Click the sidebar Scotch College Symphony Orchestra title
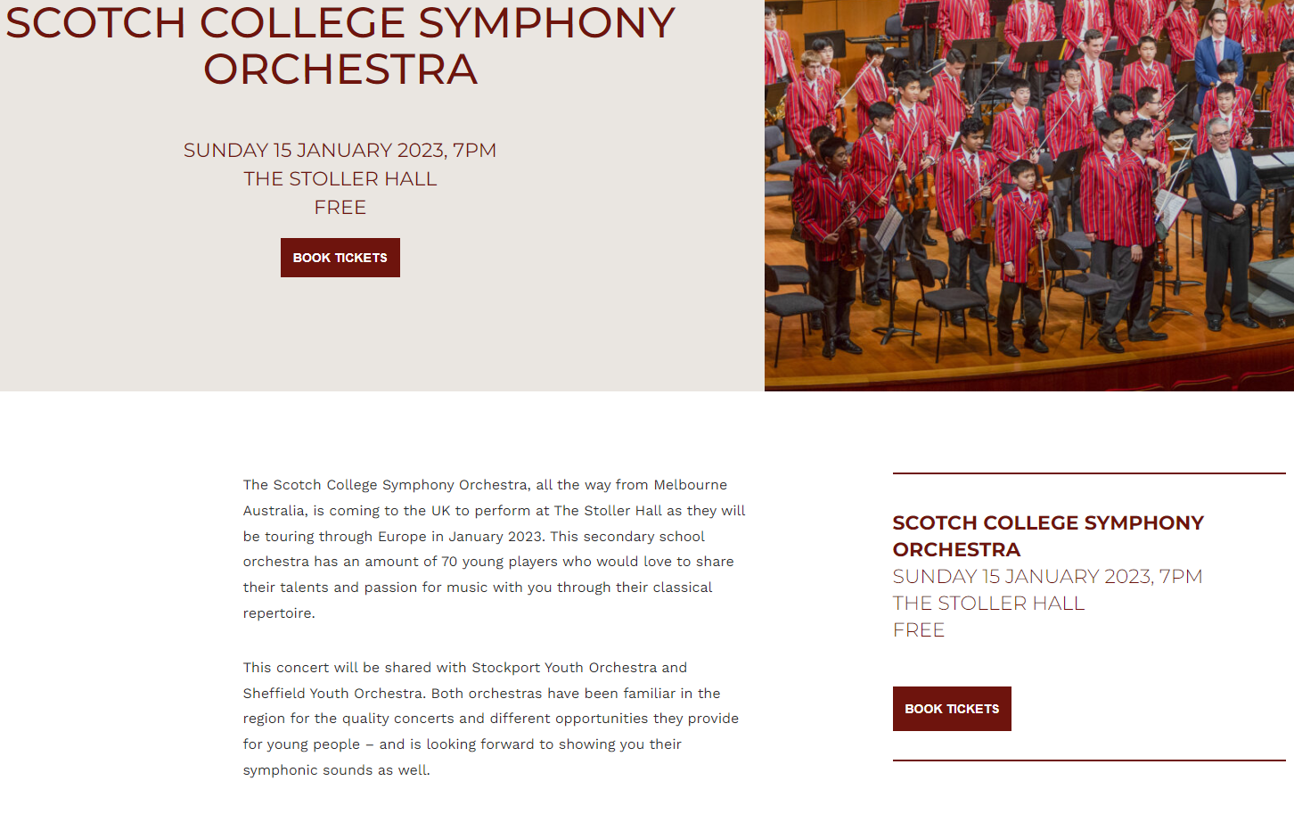This screenshot has height=822, width=1294. tap(1048, 536)
